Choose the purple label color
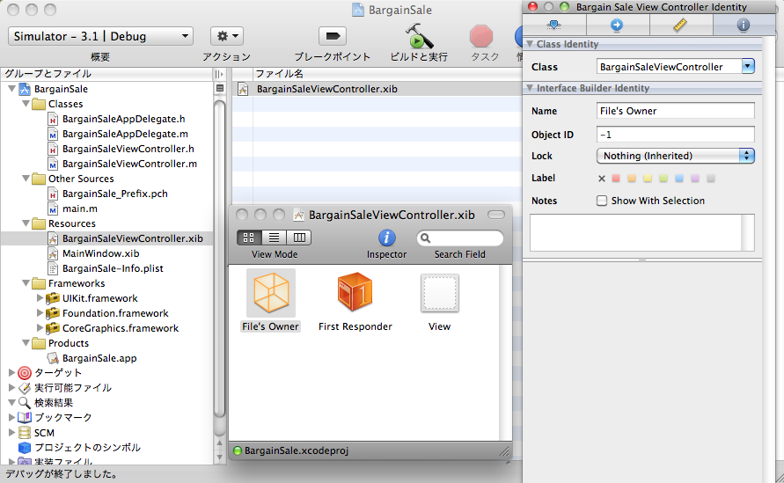 click(x=695, y=178)
